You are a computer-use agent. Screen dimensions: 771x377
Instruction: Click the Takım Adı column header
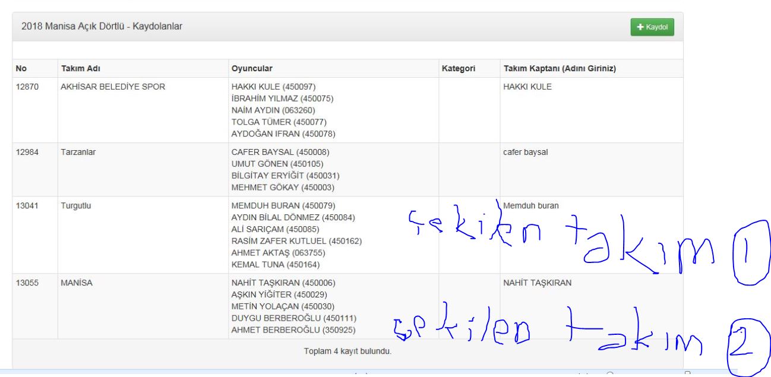click(x=77, y=69)
